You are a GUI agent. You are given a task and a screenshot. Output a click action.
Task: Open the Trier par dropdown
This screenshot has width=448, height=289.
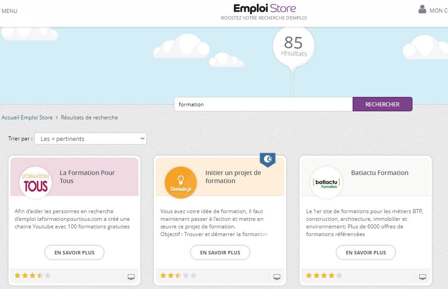(90, 139)
